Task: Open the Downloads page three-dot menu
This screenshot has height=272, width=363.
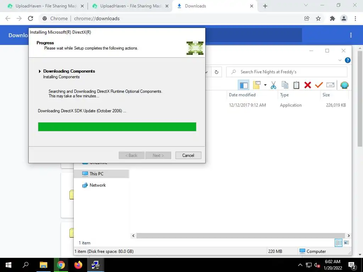Action: [351, 35]
